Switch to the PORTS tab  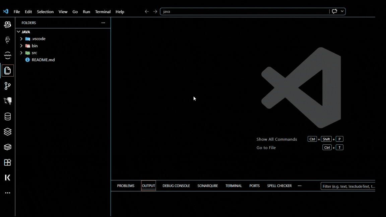pyautogui.click(x=254, y=186)
